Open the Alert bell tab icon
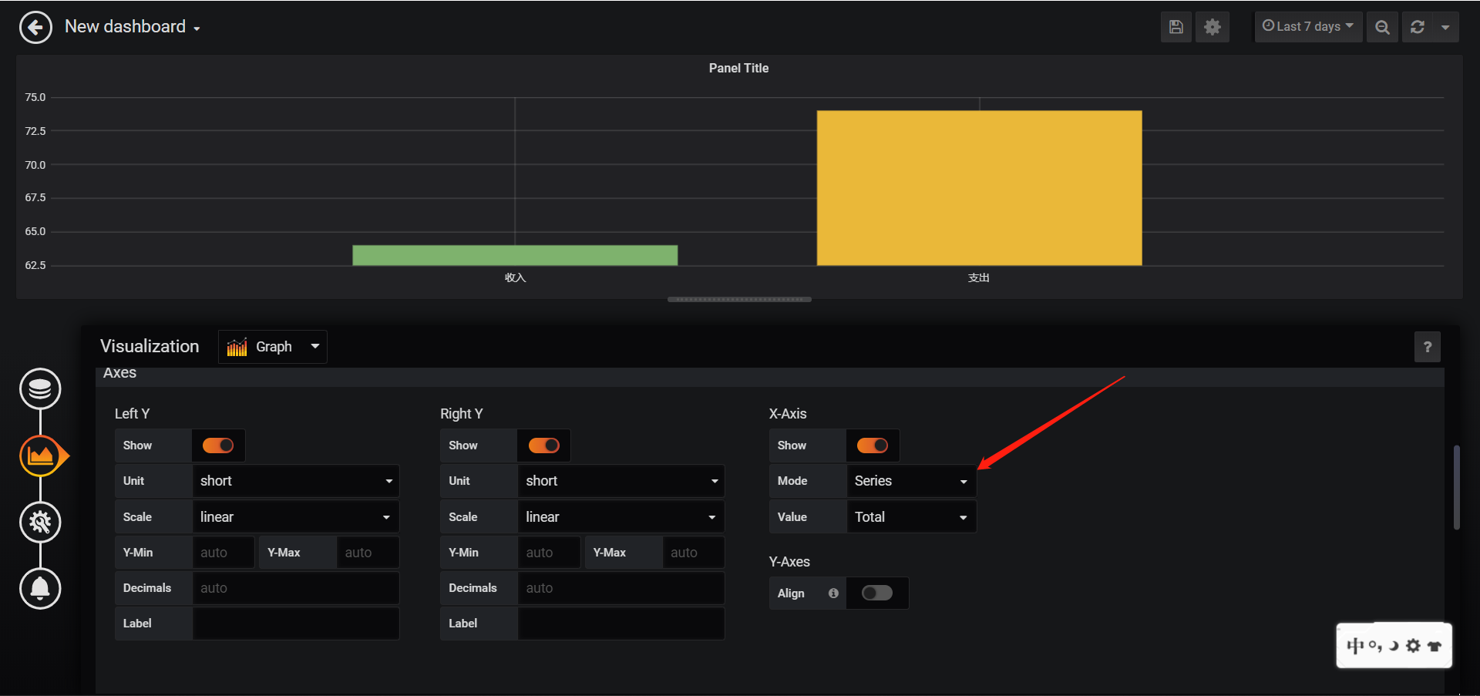This screenshot has width=1480, height=696. coord(40,588)
